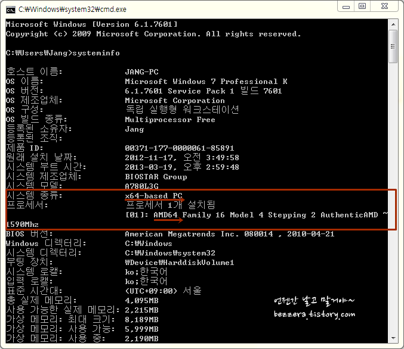Image resolution: width=404 pixels, height=349 pixels.
Task: Click the bezzera.tistory.com watermark
Action: click(314, 314)
